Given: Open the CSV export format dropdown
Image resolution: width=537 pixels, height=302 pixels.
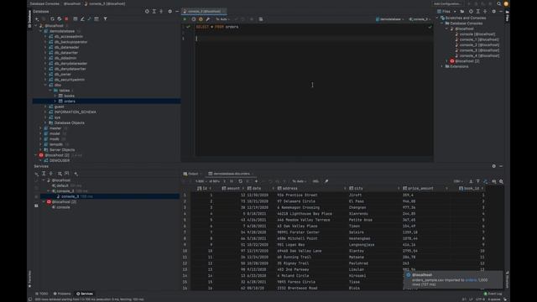Looking at the screenshot, I should 458,181.
